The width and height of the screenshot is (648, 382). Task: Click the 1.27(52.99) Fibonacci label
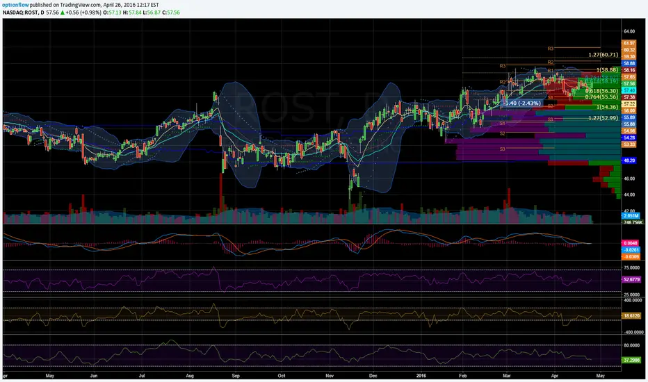click(604, 118)
